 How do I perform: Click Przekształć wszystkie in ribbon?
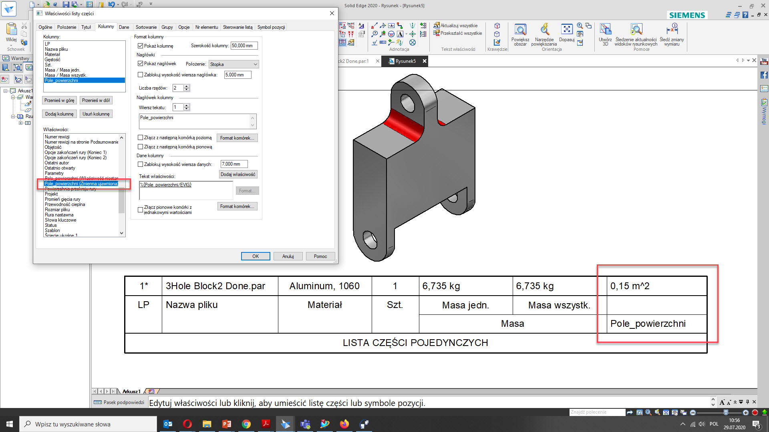tap(457, 33)
